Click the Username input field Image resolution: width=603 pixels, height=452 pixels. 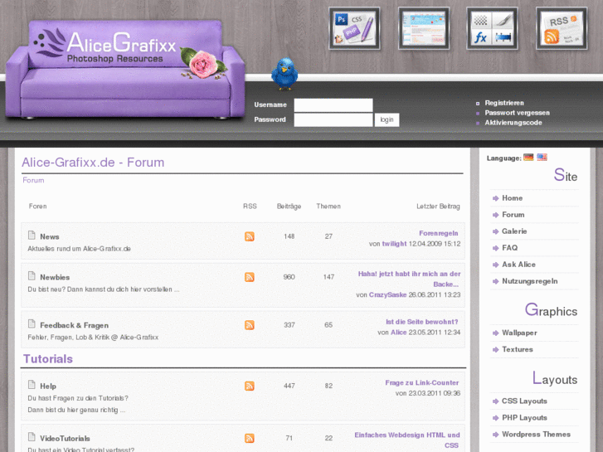click(333, 105)
